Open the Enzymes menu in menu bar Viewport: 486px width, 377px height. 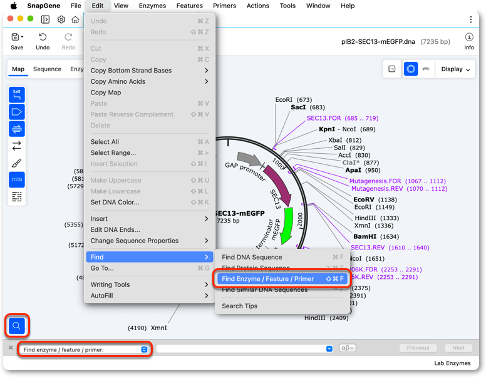152,6
